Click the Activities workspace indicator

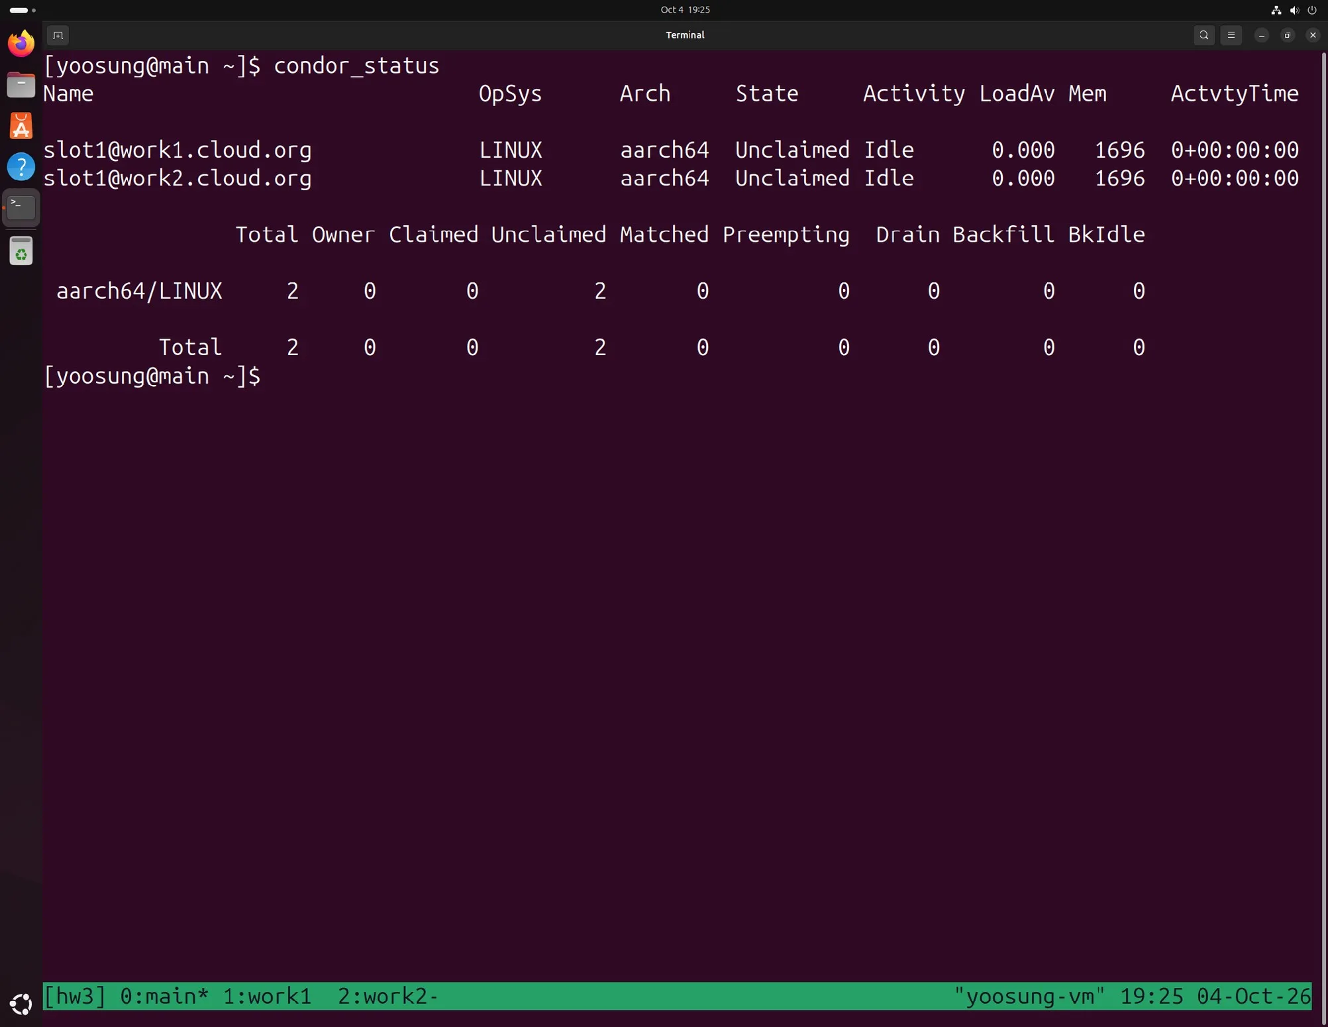(x=23, y=10)
